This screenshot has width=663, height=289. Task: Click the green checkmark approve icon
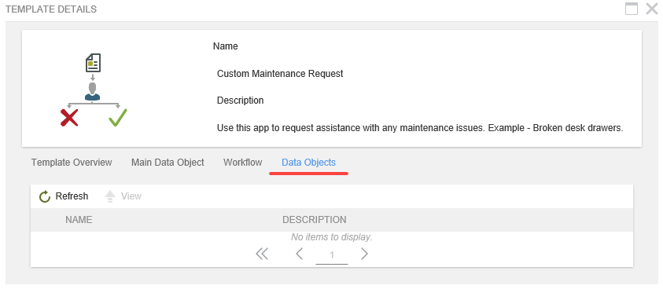click(117, 117)
